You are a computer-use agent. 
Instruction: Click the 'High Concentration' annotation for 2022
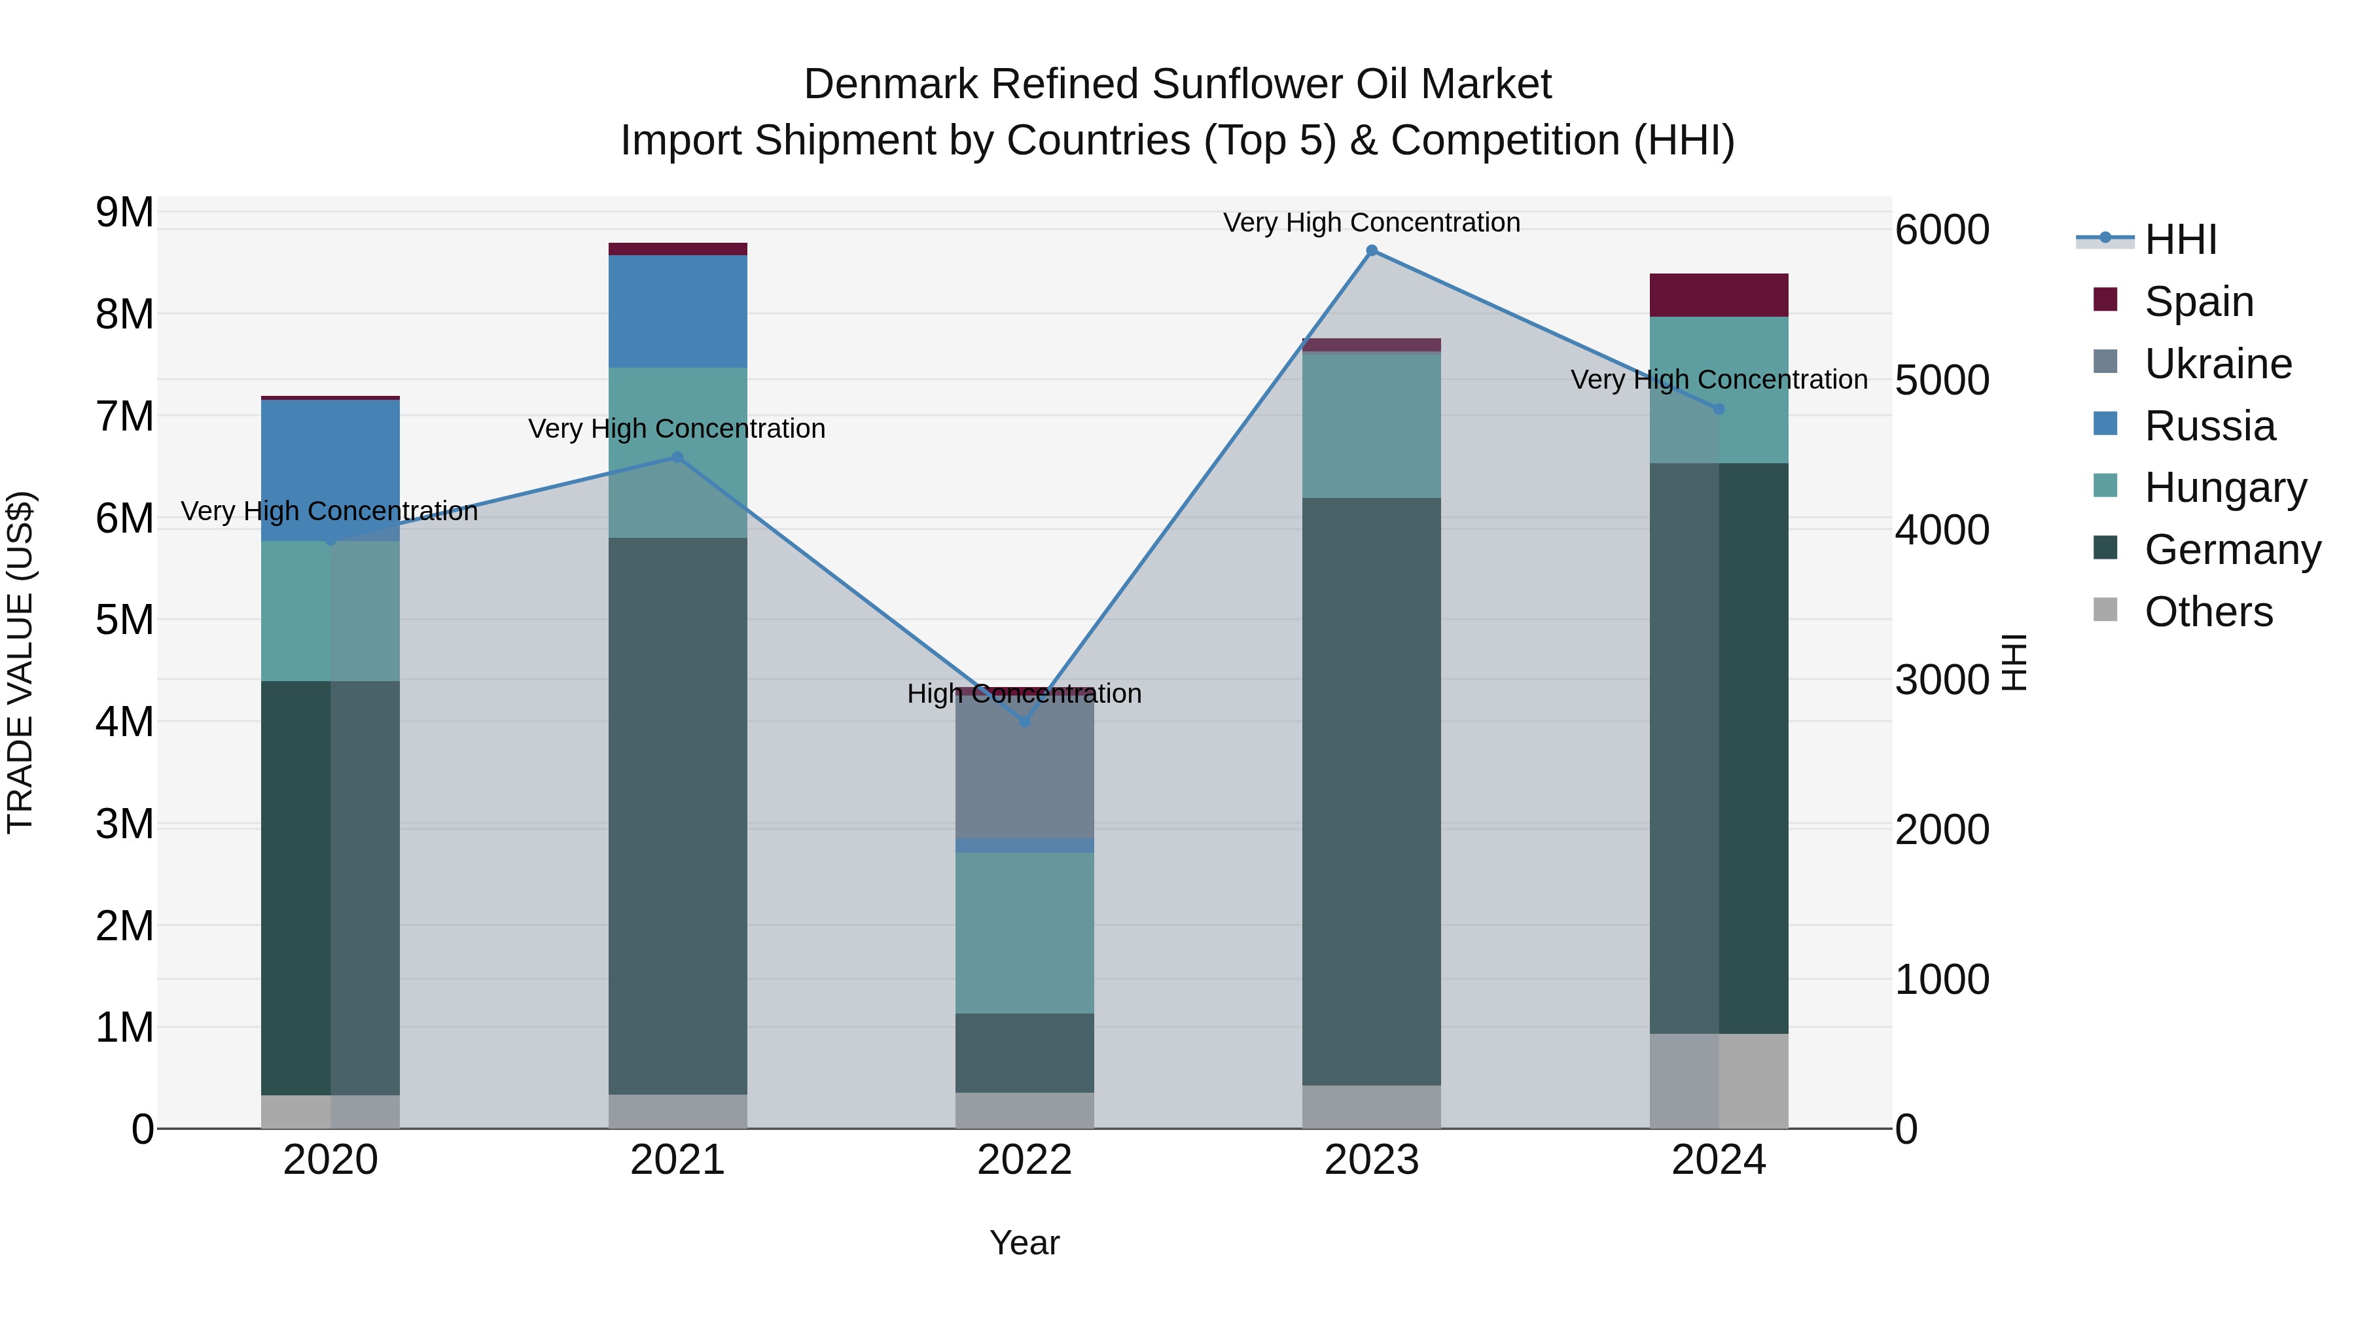[x=1024, y=694]
